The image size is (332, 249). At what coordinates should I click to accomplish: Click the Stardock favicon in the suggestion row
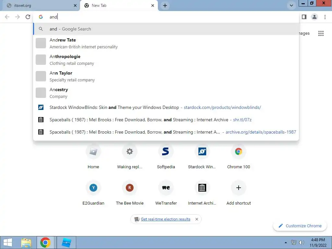[x=41, y=107]
